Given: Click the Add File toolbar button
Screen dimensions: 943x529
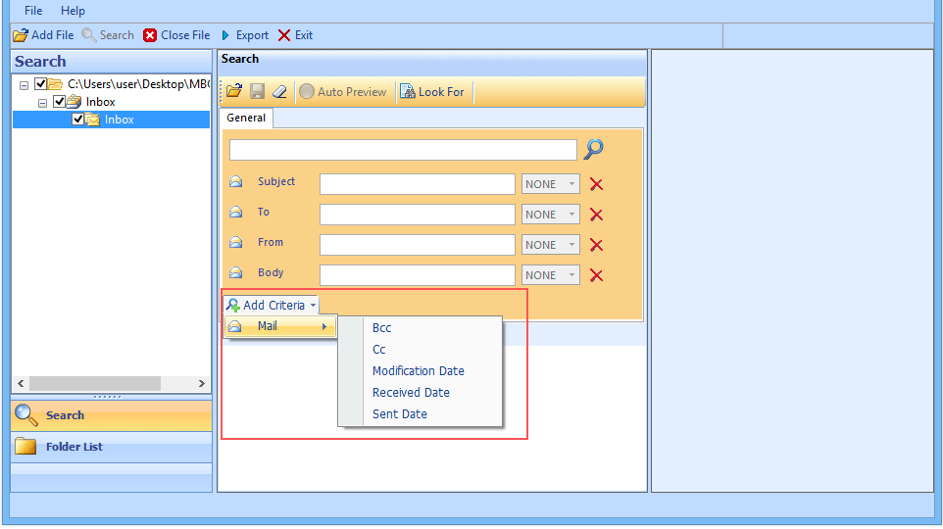Looking at the screenshot, I should tap(43, 35).
